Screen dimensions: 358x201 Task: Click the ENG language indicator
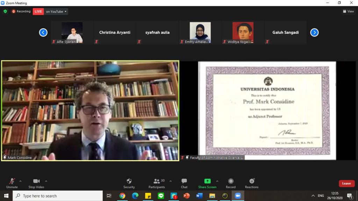click(321, 196)
